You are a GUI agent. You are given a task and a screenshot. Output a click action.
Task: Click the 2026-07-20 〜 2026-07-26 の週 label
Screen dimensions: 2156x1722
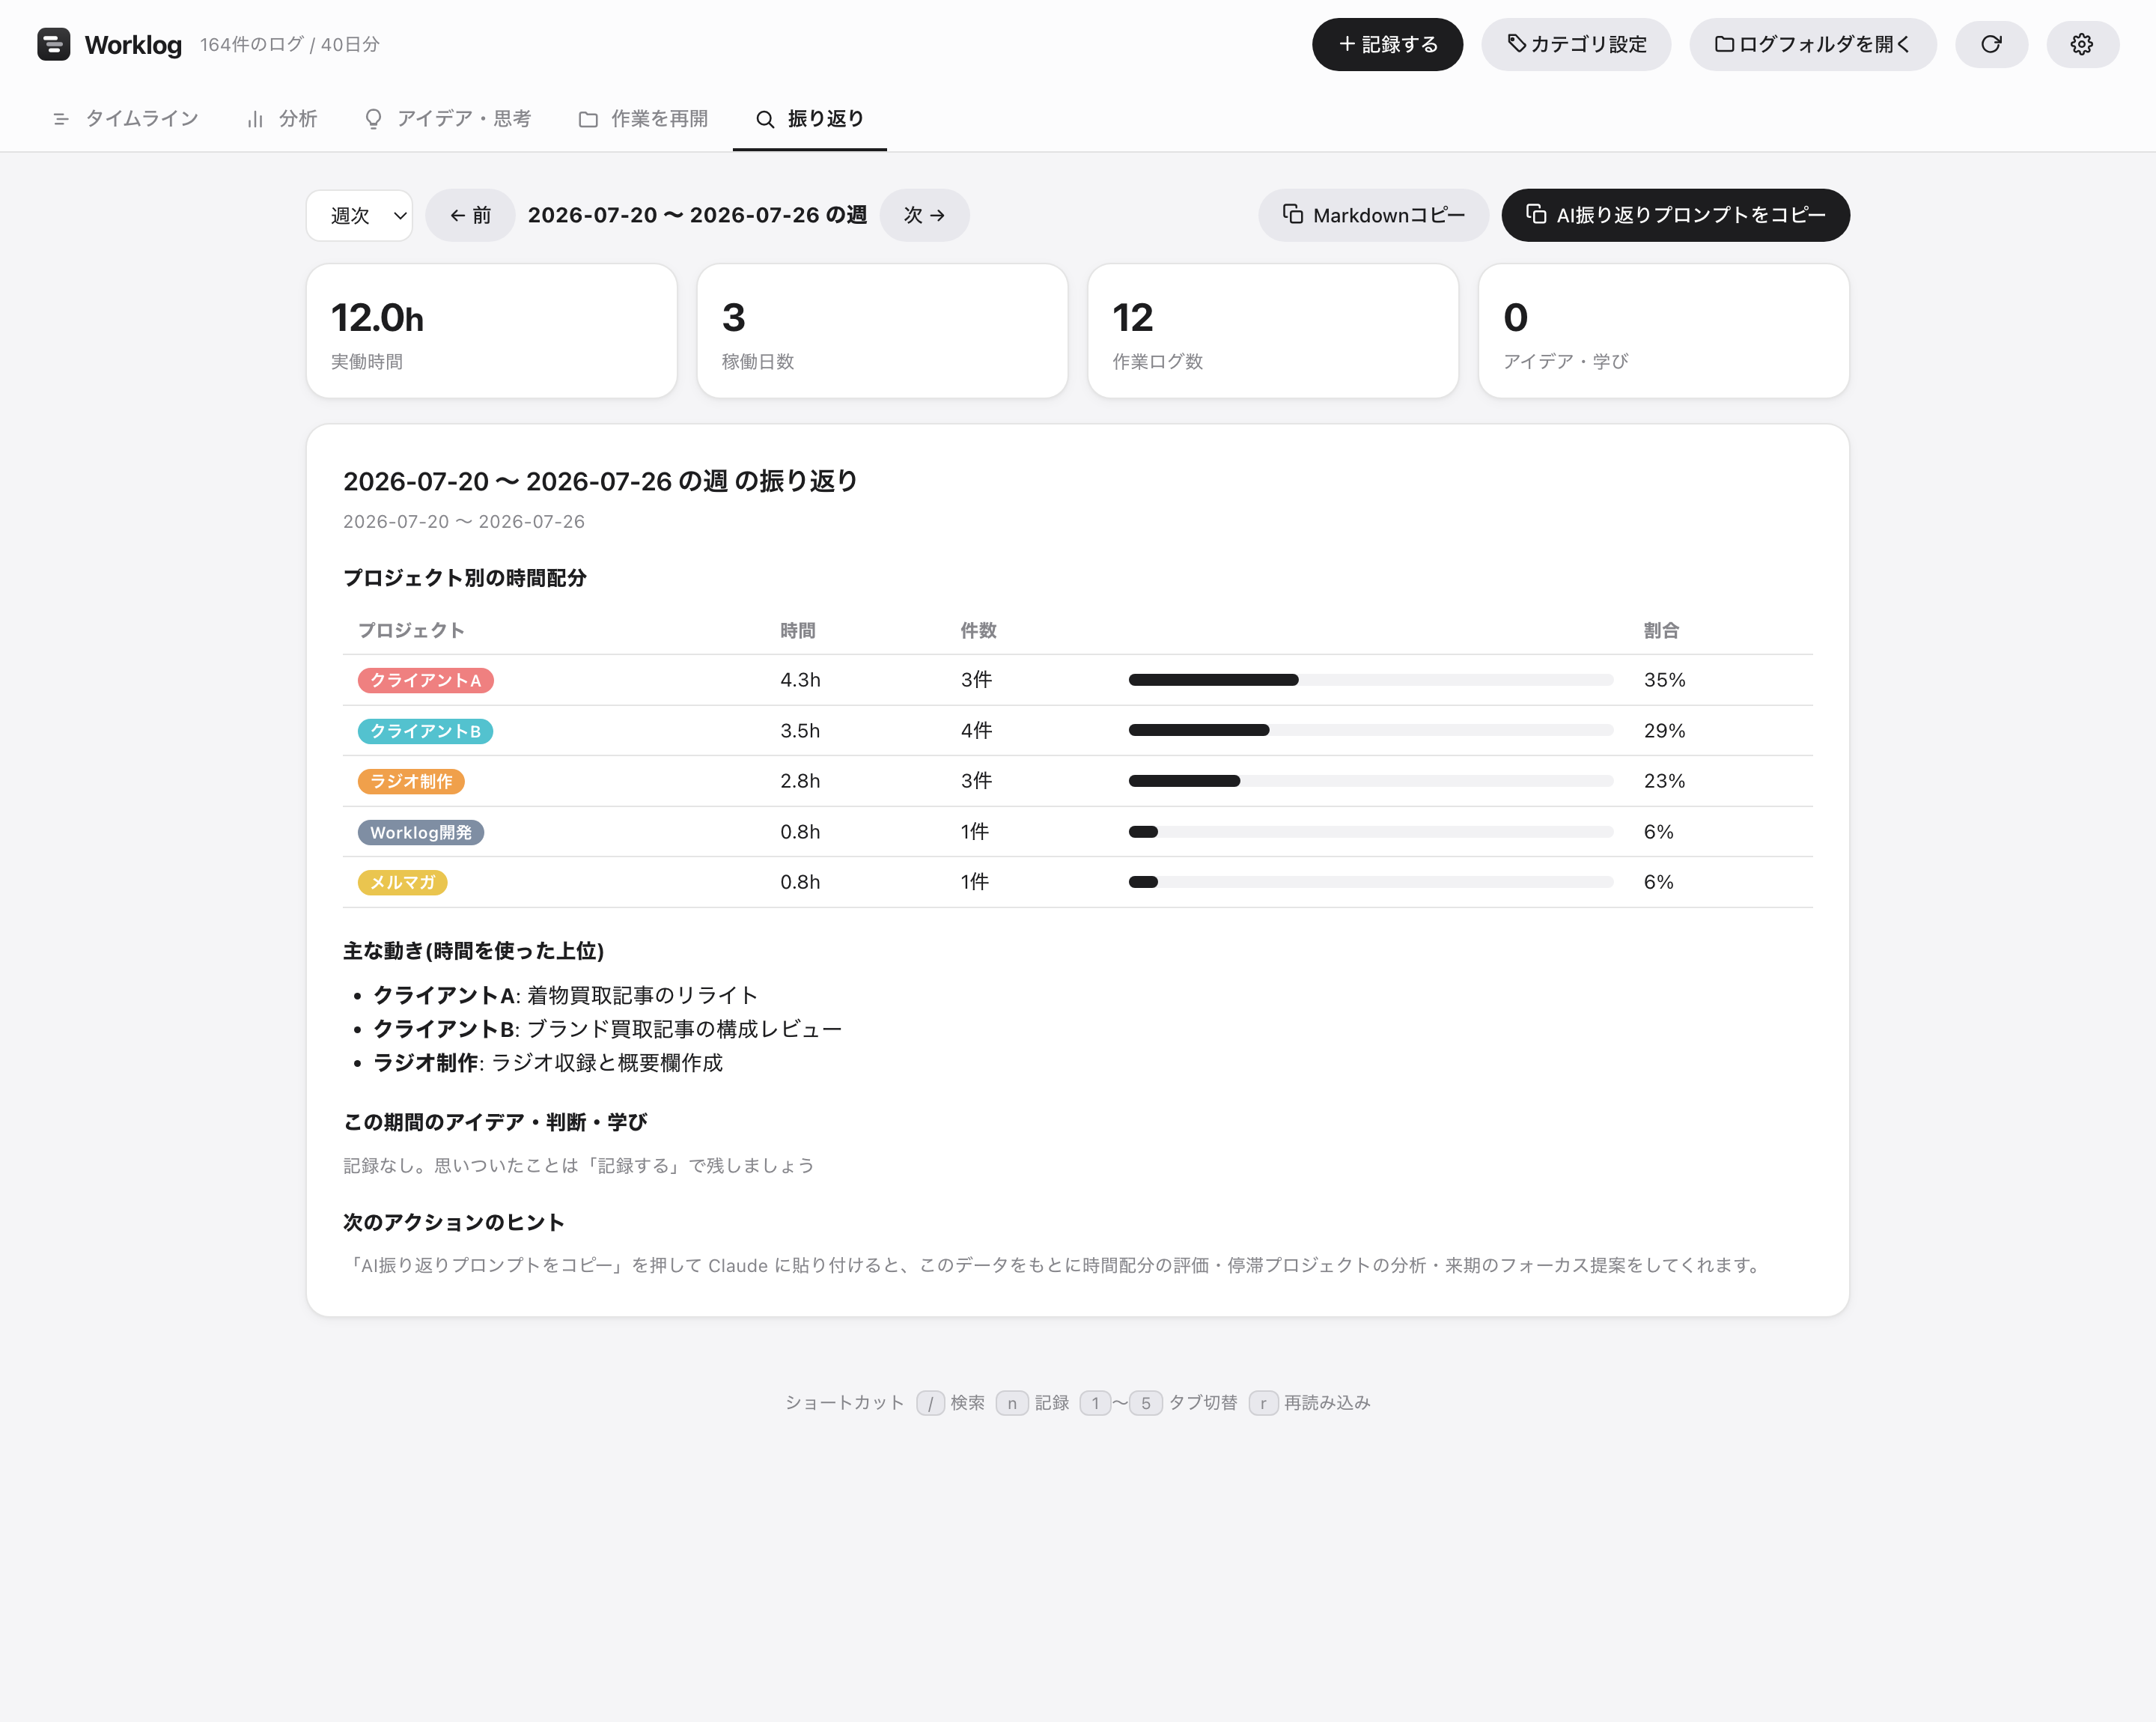(x=697, y=215)
